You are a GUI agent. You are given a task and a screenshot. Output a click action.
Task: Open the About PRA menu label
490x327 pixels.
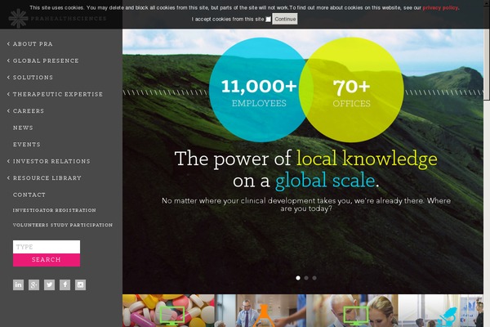coord(33,44)
